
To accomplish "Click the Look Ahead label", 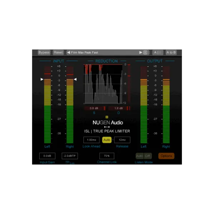I will (x=91, y=146).
